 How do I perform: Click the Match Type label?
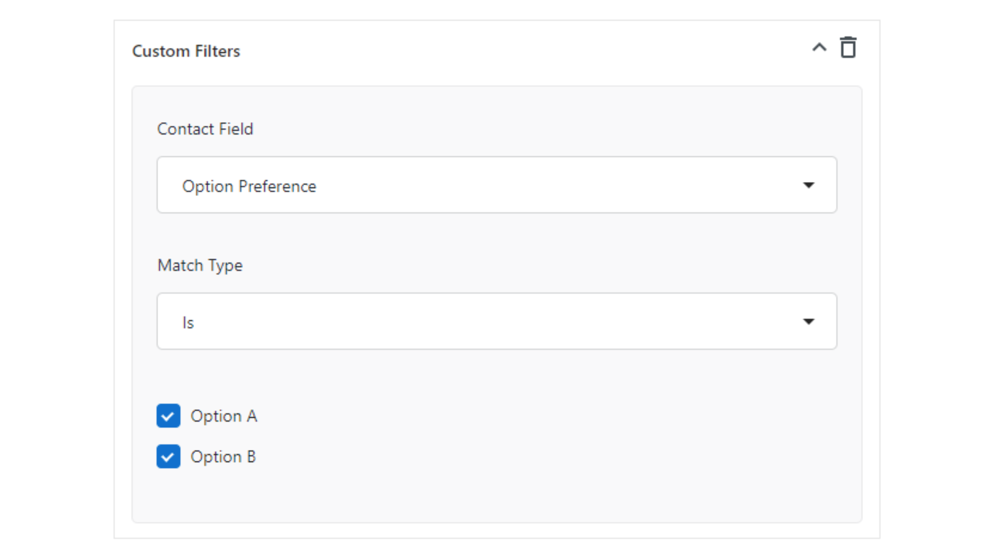tap(200, 265)
